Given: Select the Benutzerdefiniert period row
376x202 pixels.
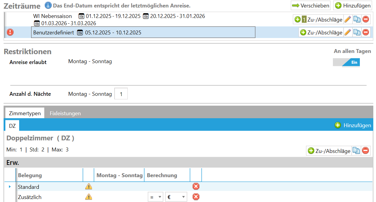Looking at the screenshot, I should coord(143,32).
